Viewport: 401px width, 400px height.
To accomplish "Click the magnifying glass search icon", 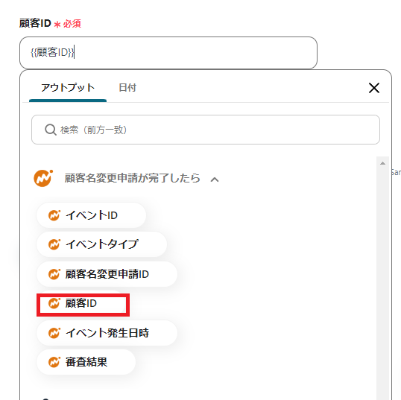I will click(x=51, y=130).
